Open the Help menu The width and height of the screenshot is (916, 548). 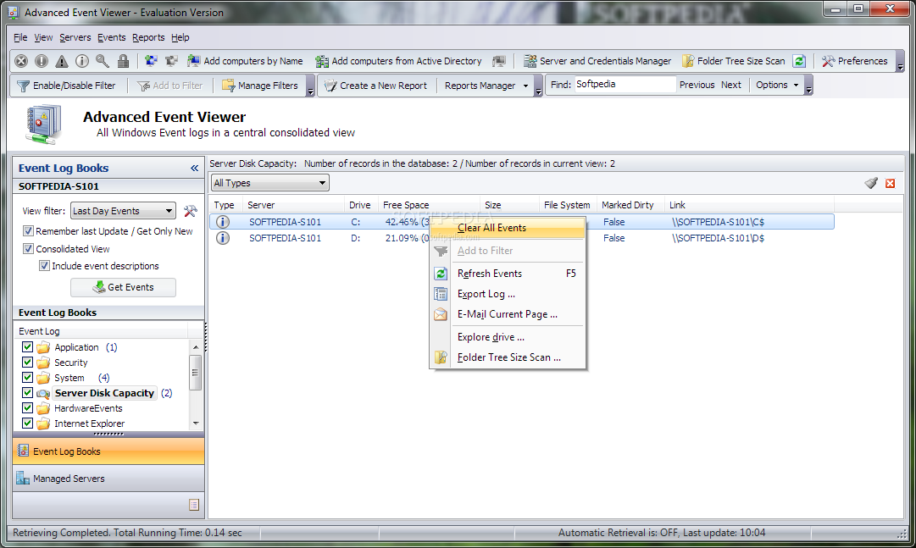coord(180,37)
